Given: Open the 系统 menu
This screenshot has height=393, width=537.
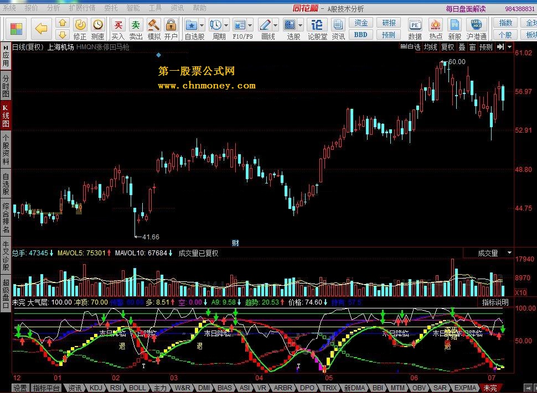Looking at the screenshot, I should point(9,8).
